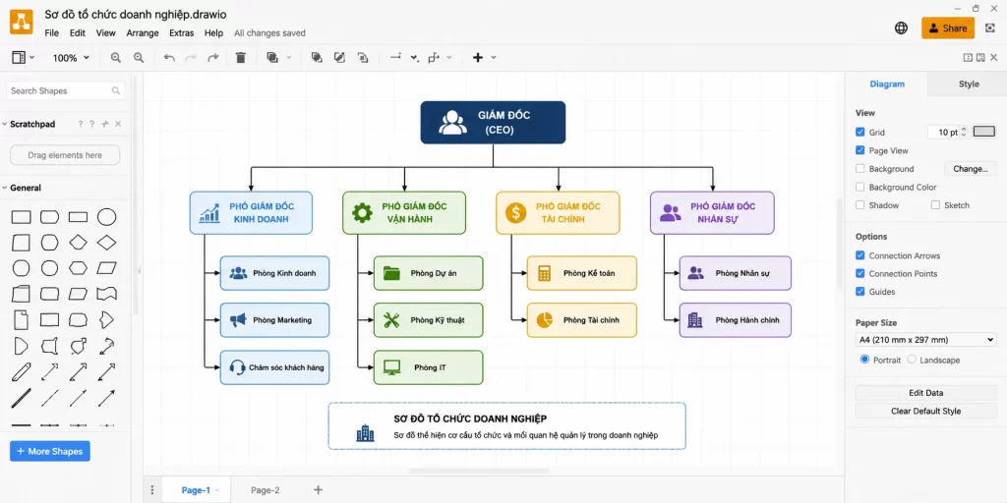Click the Edit Data button

[x=925, y=393]
